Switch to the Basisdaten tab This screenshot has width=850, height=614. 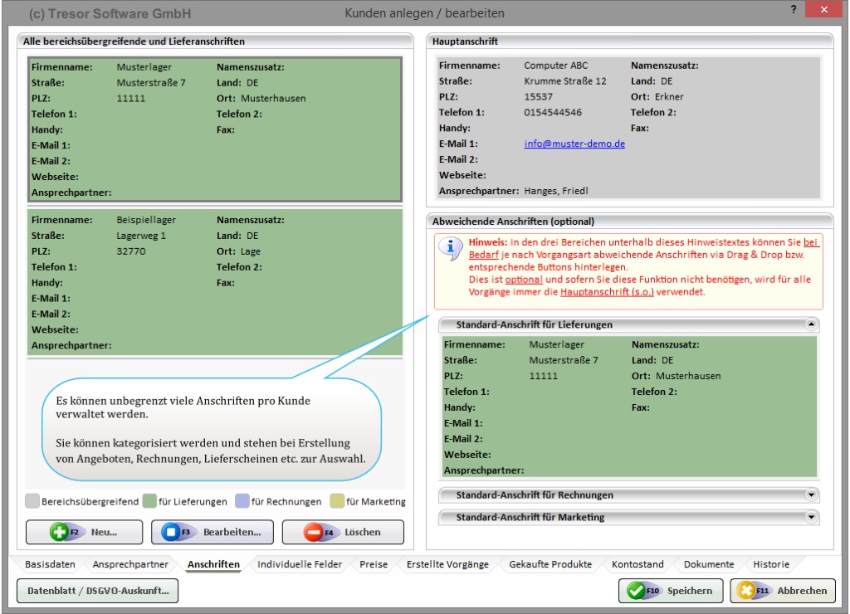click(50, 564)
